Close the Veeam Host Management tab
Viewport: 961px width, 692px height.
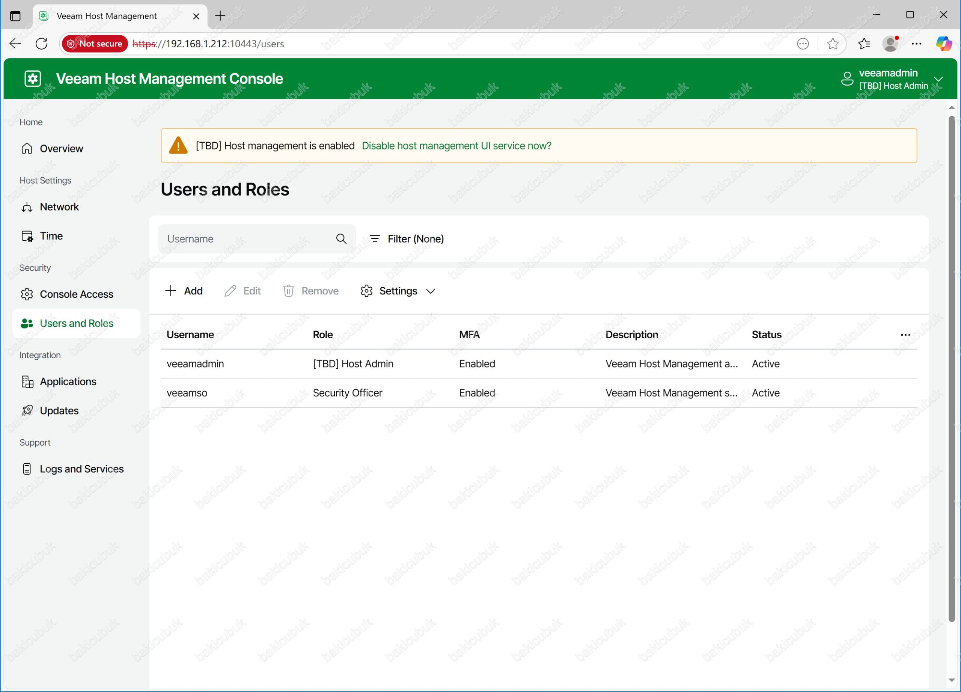point(196,16)
